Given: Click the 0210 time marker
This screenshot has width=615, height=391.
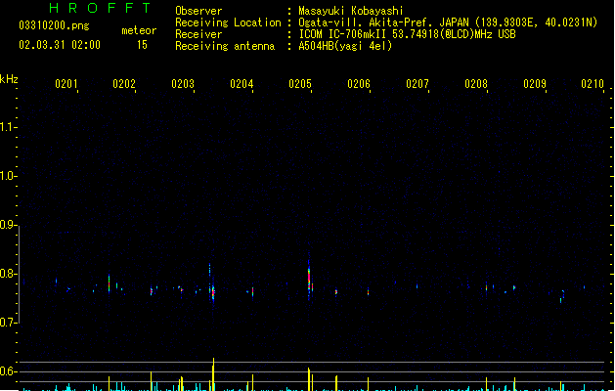Looking at the screenshot, I should click(x=593, y=84).
